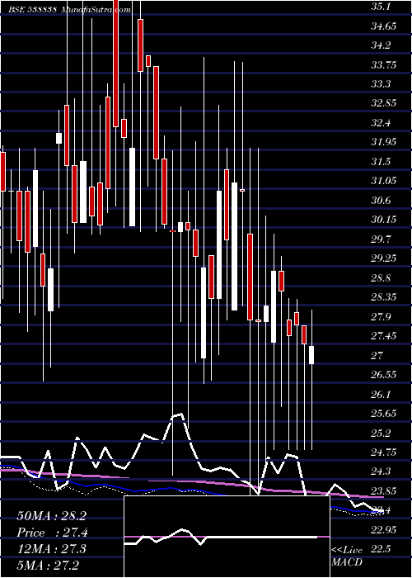The width and height of the screenshot is (412, 578).
Task: Click the 33.75 price axis label
Action: pyautogui.click(x=385, y=65)
